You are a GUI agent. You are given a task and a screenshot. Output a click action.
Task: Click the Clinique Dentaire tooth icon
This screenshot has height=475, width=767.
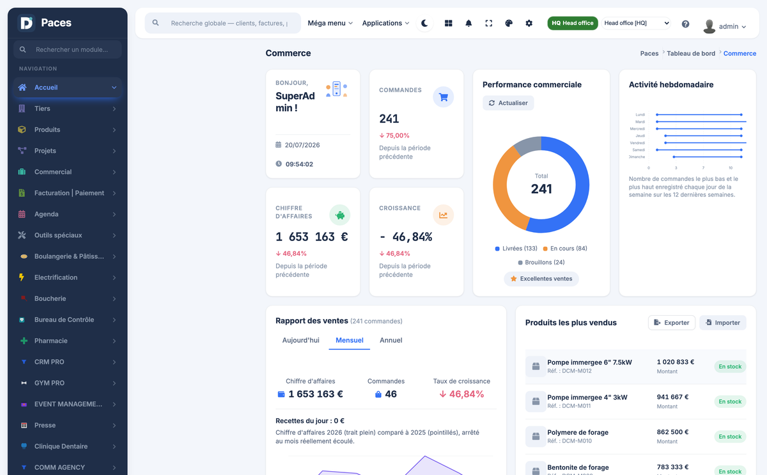[x=24, y=446]
